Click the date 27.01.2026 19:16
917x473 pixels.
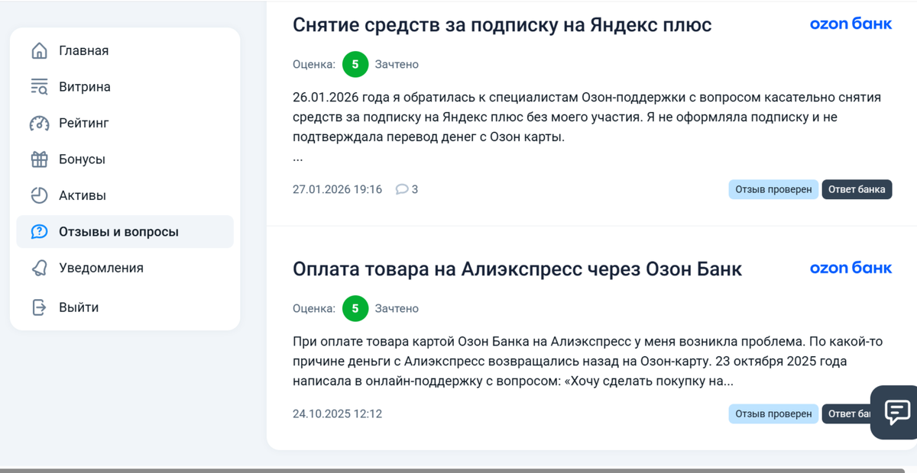pos(337,189)
